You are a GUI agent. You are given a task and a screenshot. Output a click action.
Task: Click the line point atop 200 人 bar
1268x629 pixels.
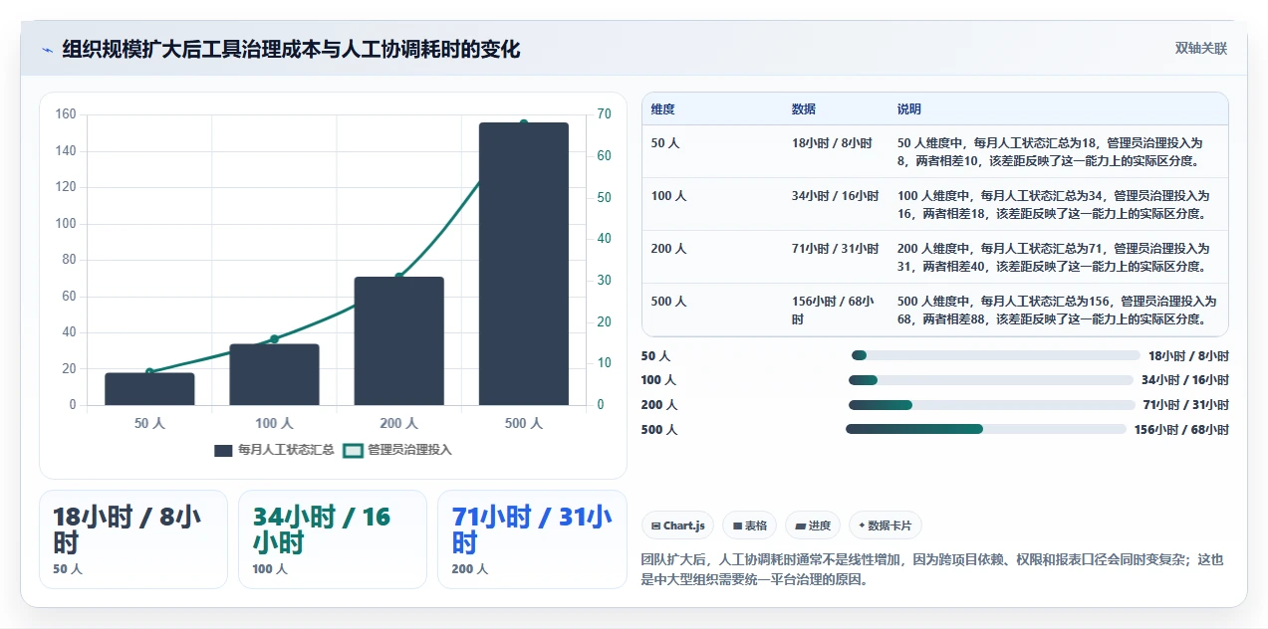(x=399, y=277)
